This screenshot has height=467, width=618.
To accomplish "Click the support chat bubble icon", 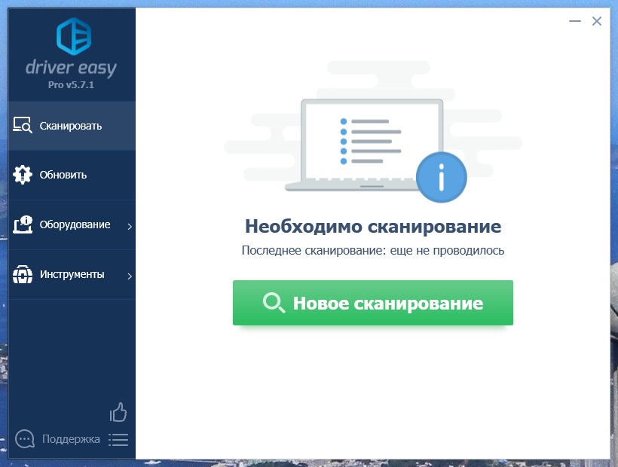I will click(x=25, y=439).
